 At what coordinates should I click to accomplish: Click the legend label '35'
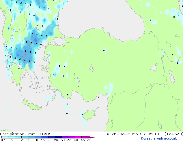click(69, 140)
